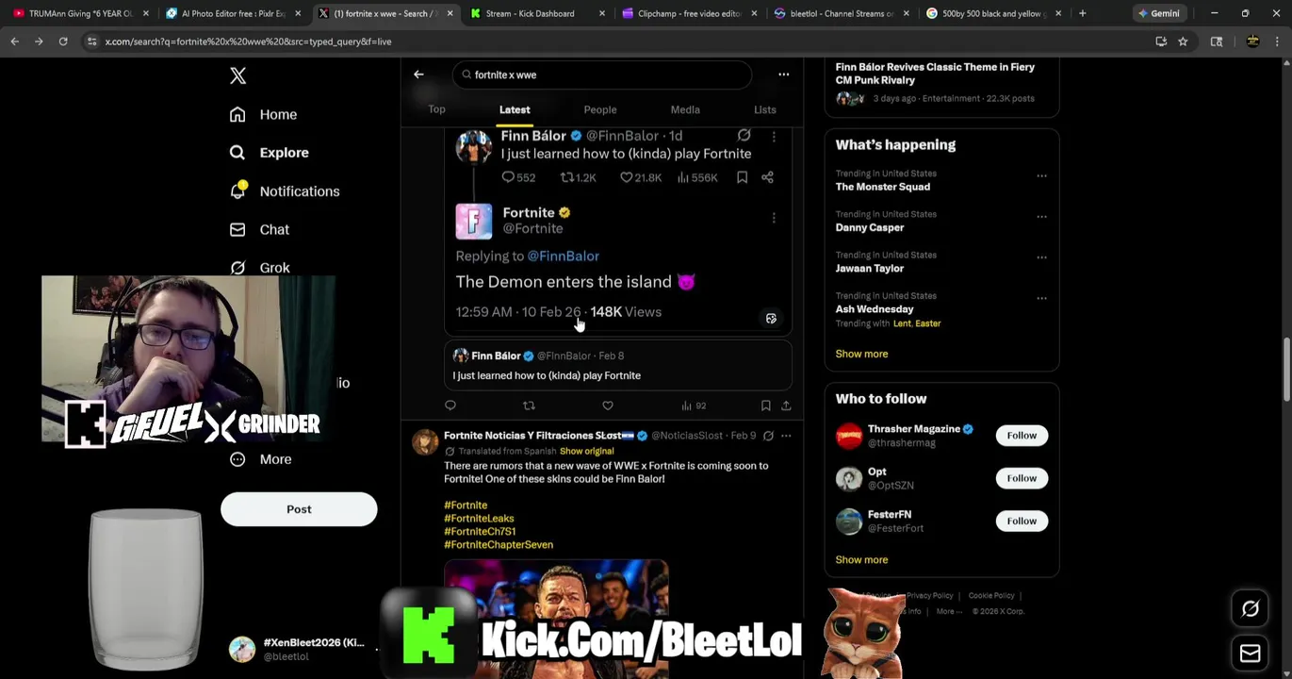Screen dimensions: 1292x679
Task: Show more under What's happening
Action: tap(861, 354)
